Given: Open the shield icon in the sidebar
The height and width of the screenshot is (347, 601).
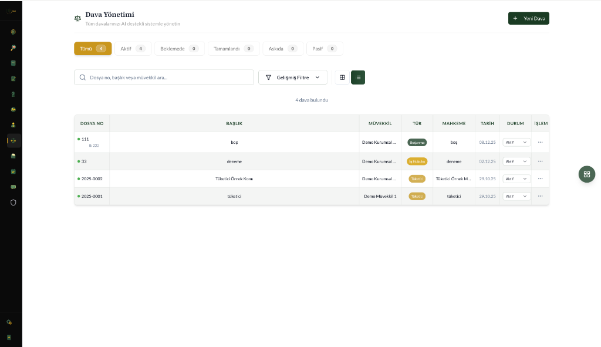Looking at the screenshot, I should click(x=13, y=202).
